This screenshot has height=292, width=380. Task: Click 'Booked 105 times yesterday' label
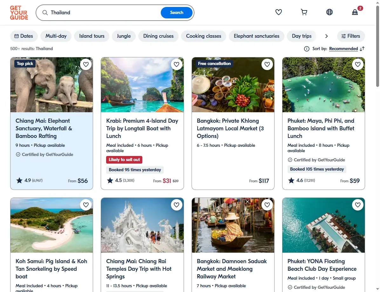[317, 169]
